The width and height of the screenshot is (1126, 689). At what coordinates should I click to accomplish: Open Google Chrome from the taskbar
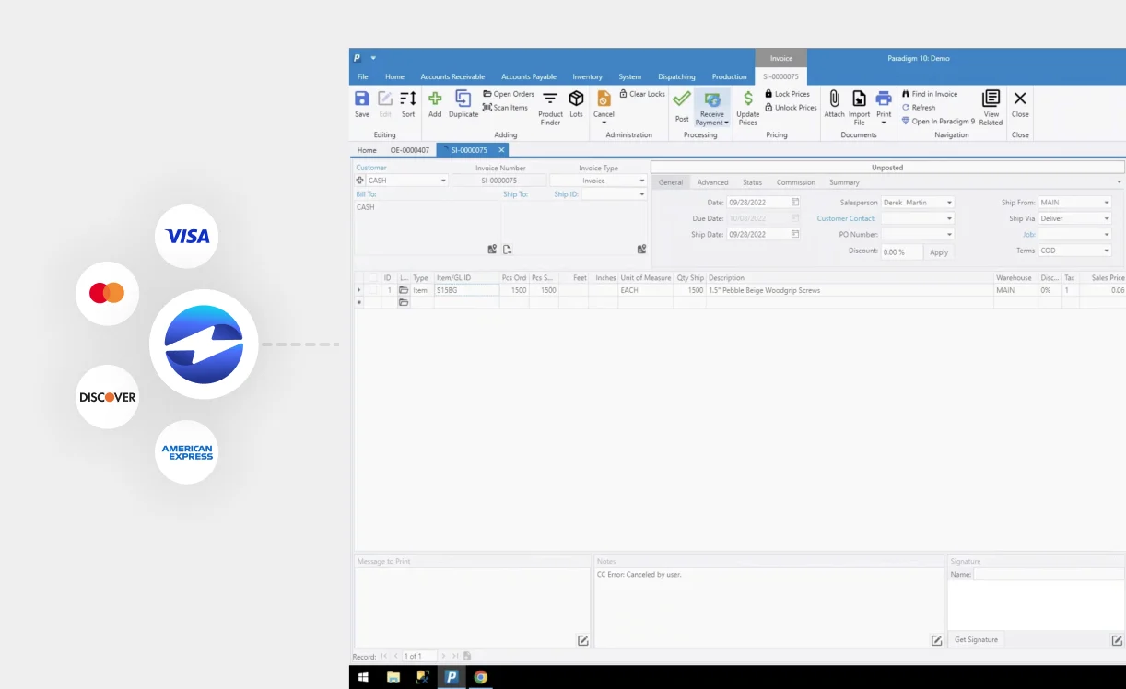[480, 677]
